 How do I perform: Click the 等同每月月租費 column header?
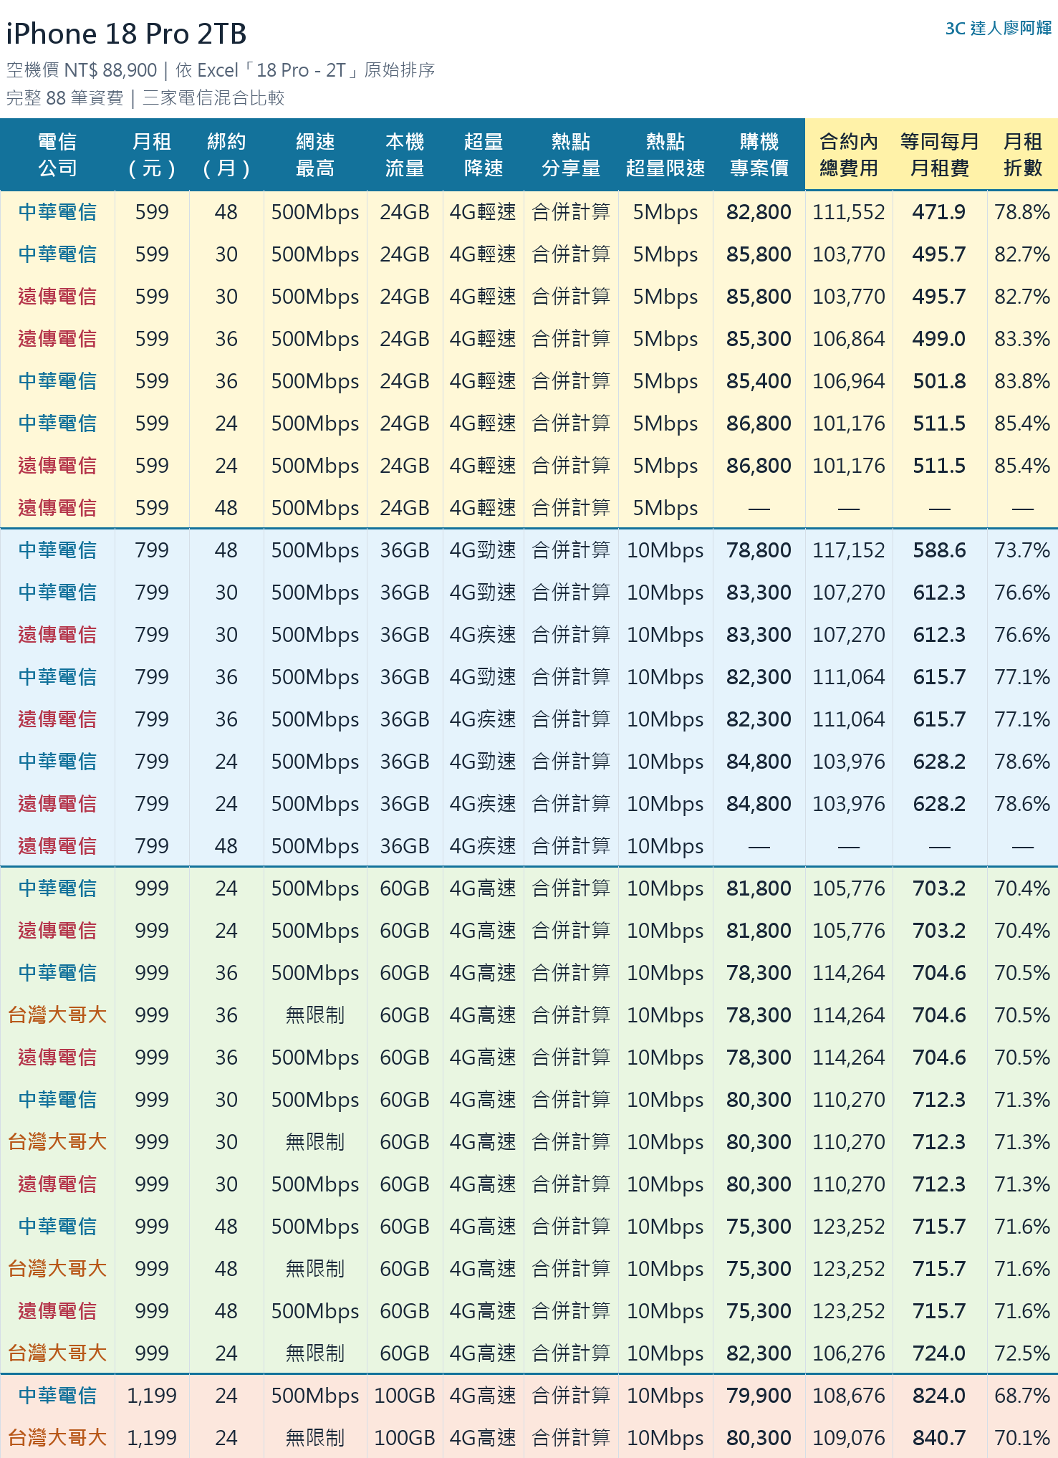940,155
